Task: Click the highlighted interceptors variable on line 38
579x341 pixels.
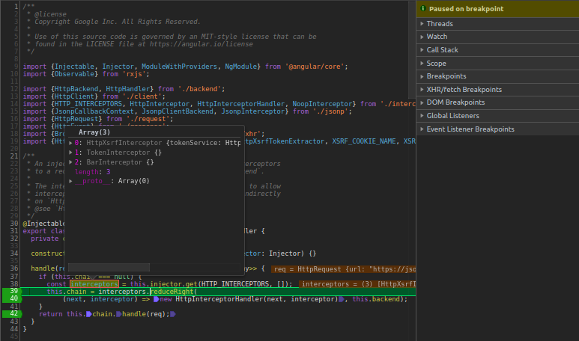Action: [x=94, y=284]
